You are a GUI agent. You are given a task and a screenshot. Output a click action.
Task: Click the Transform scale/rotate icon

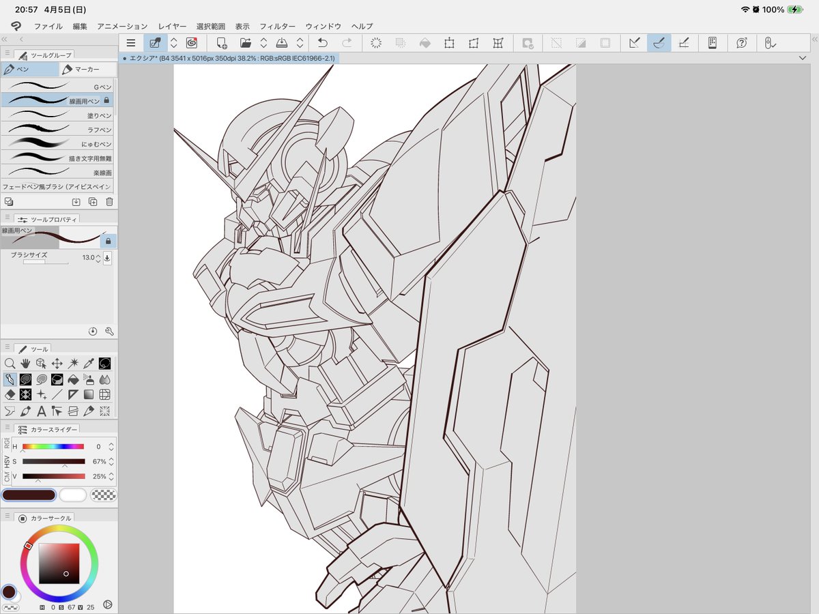449,43
